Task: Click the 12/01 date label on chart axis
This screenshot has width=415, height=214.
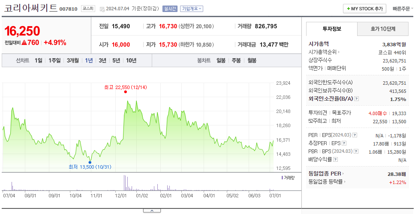Action: pos(121,196)
